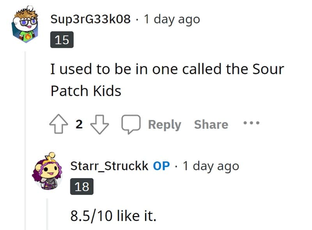The image size is (312, 230).
Task: Click the Share button
Action: click(x=211, y=125)
